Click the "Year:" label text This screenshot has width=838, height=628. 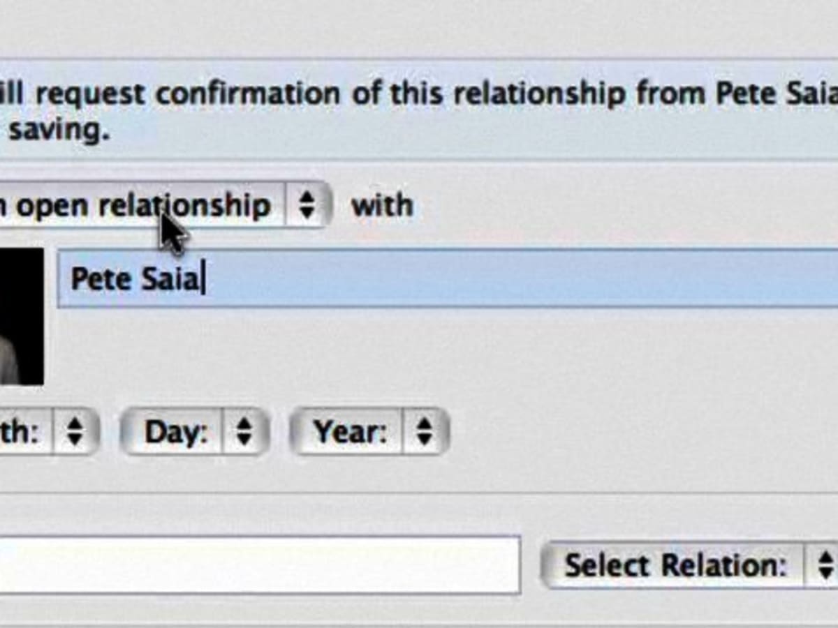(x=350, y=433)
